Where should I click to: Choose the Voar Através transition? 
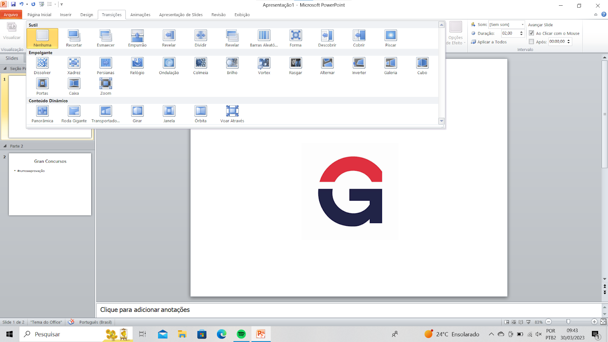(x=232, y=114)
